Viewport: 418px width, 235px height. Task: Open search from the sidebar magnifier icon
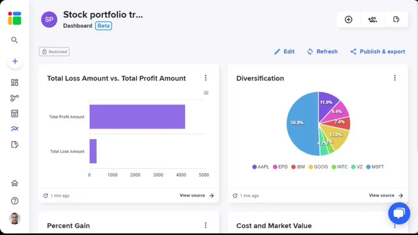point(14,40)
